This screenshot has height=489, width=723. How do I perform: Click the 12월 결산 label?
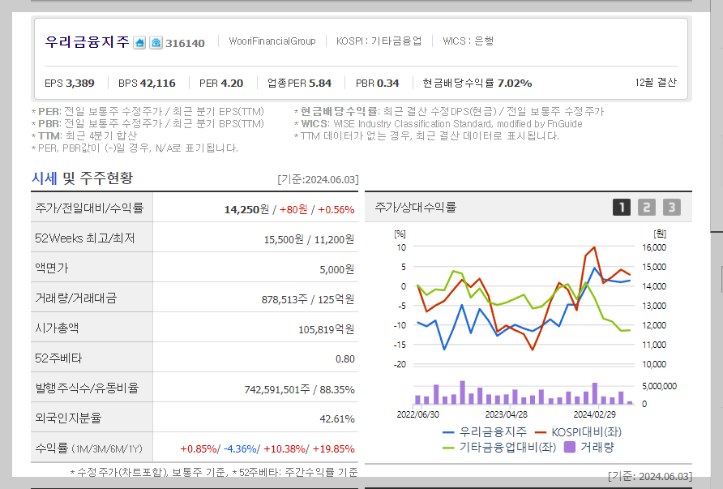[x=656, y=82]
